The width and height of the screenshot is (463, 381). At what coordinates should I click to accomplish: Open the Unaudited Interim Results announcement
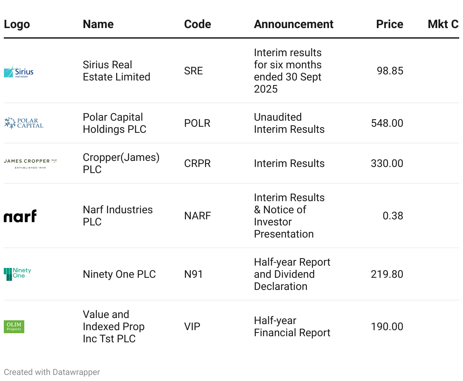[289, 123]
